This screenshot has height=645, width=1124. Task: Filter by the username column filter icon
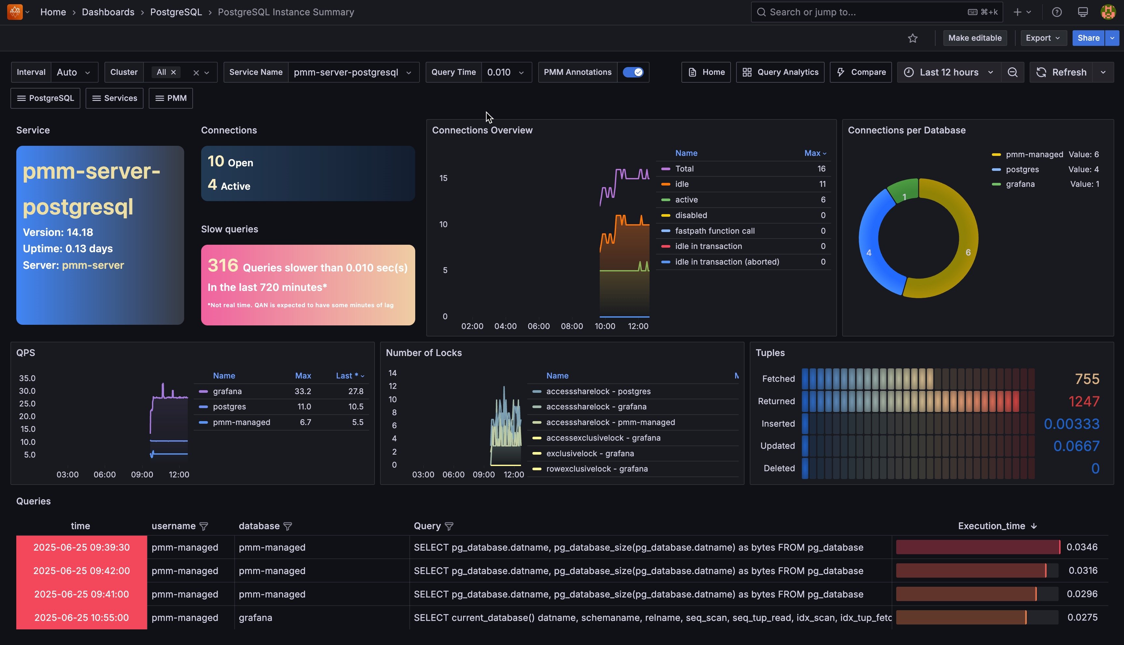(x=204, y=526)
